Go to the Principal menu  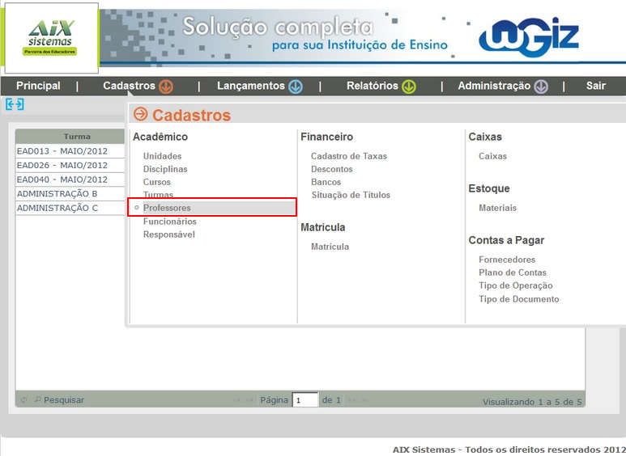pyautogui.click(x=38, y=86)
